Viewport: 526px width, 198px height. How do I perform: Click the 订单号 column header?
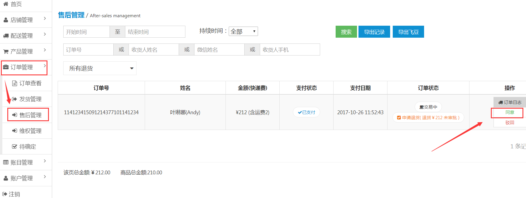pos(101,88)
